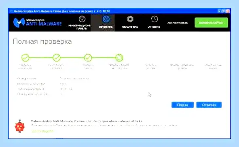Click the in-progress fourth step circle
The height and width of the screenshot is (147, 239).
click(x=119, y=58)
